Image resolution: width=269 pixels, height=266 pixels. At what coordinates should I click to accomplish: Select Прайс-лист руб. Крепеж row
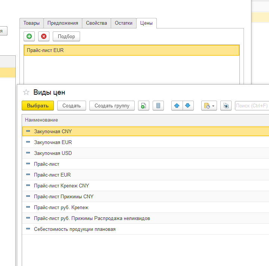[146, 207]
